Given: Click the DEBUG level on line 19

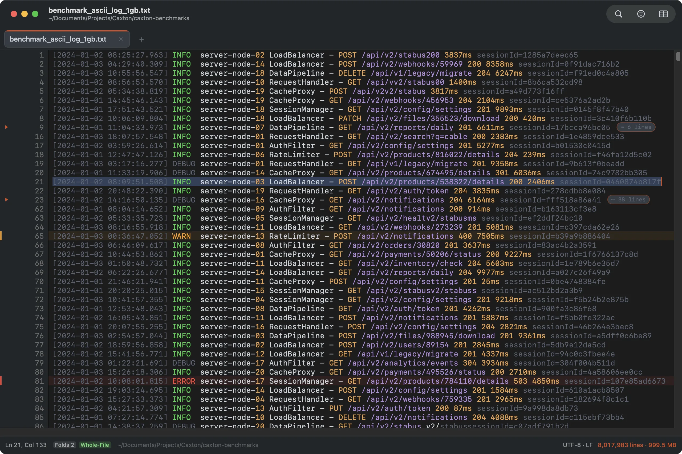Looking at the screenshot, I should pos(184,164).
